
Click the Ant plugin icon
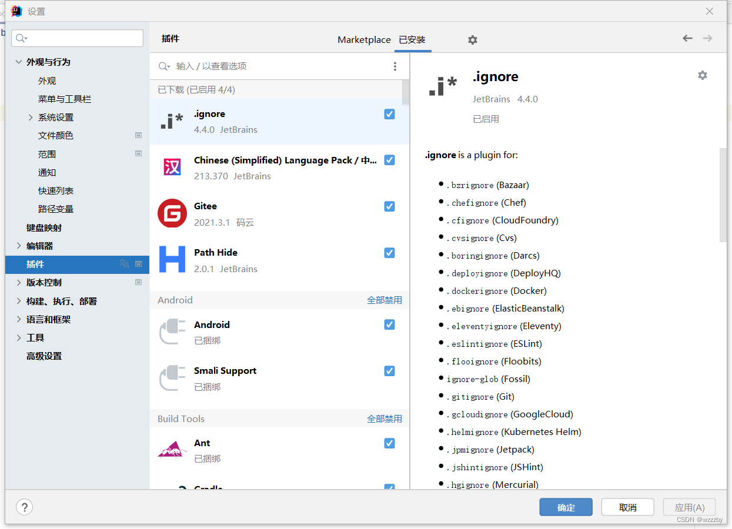click(x=172, y=450)
